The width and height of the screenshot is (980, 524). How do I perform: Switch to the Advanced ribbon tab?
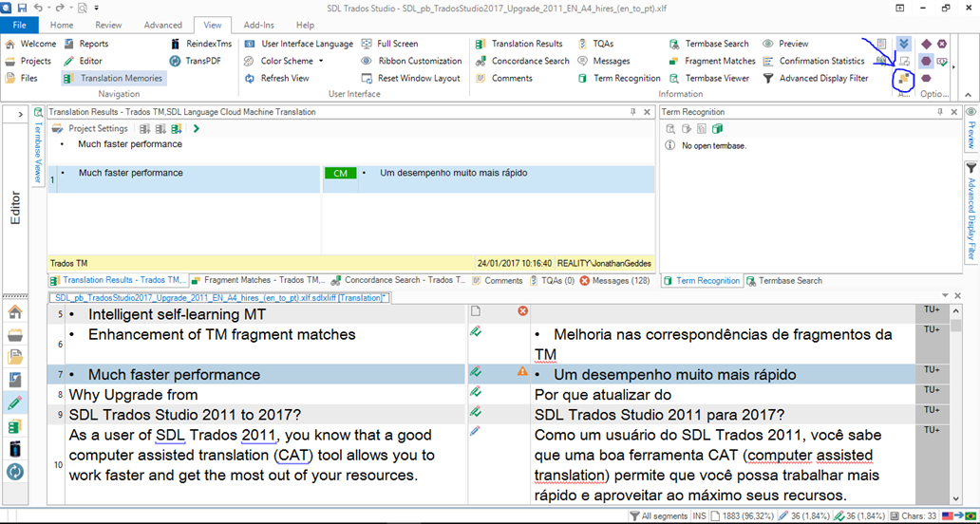162,25
